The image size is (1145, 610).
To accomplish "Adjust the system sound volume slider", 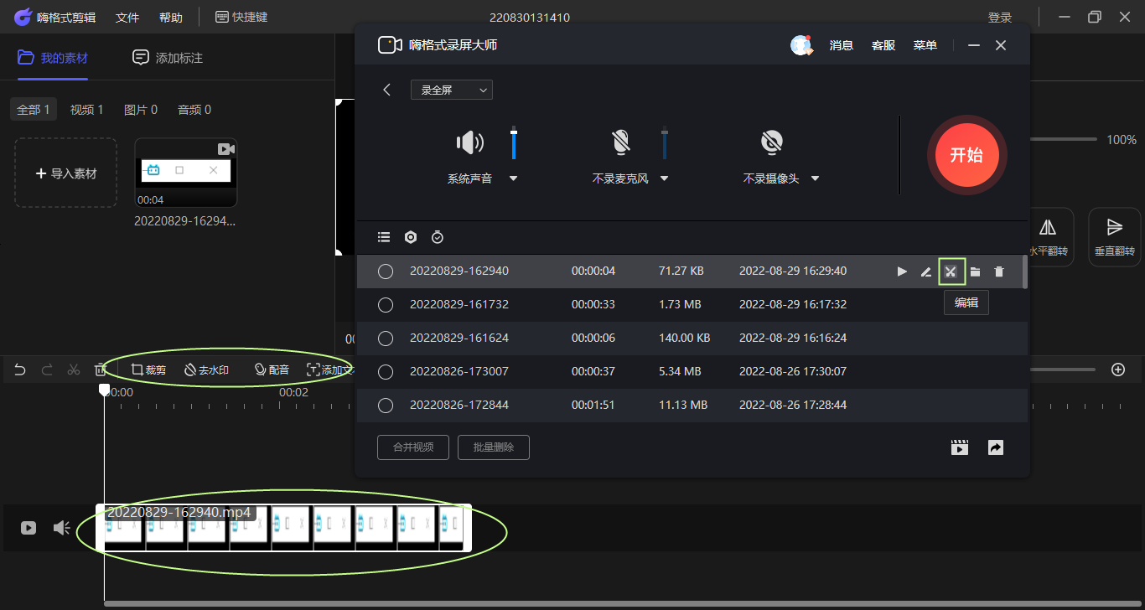I will [x=514, y=142].
